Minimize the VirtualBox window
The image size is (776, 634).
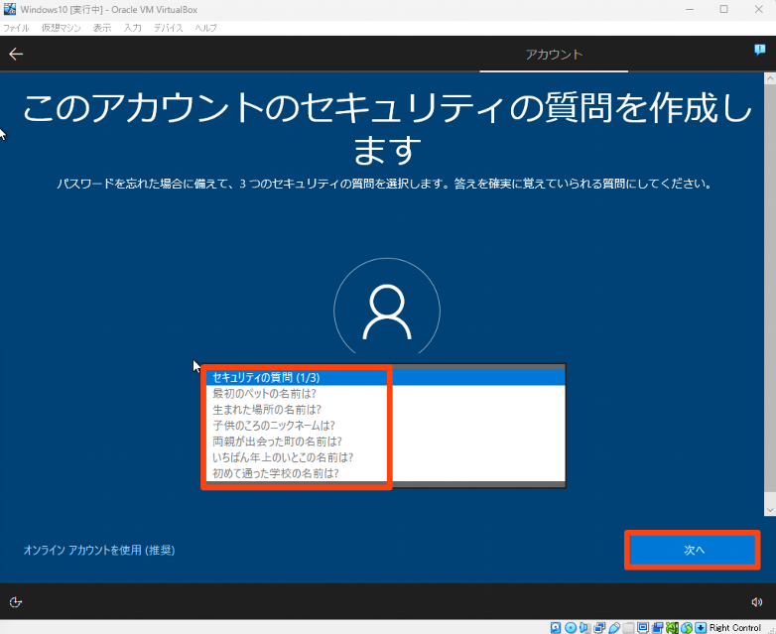(x=690, y=9)
